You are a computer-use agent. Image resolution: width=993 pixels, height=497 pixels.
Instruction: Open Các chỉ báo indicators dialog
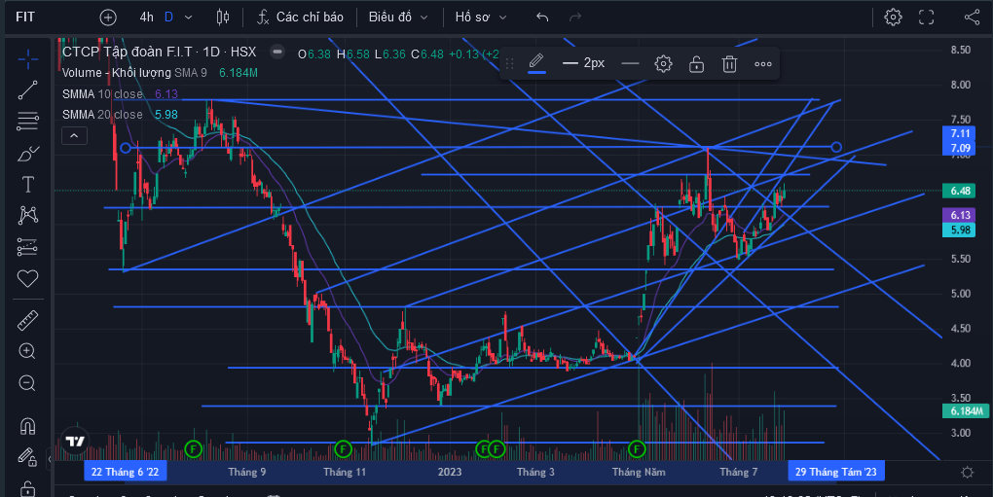(300, 18)
